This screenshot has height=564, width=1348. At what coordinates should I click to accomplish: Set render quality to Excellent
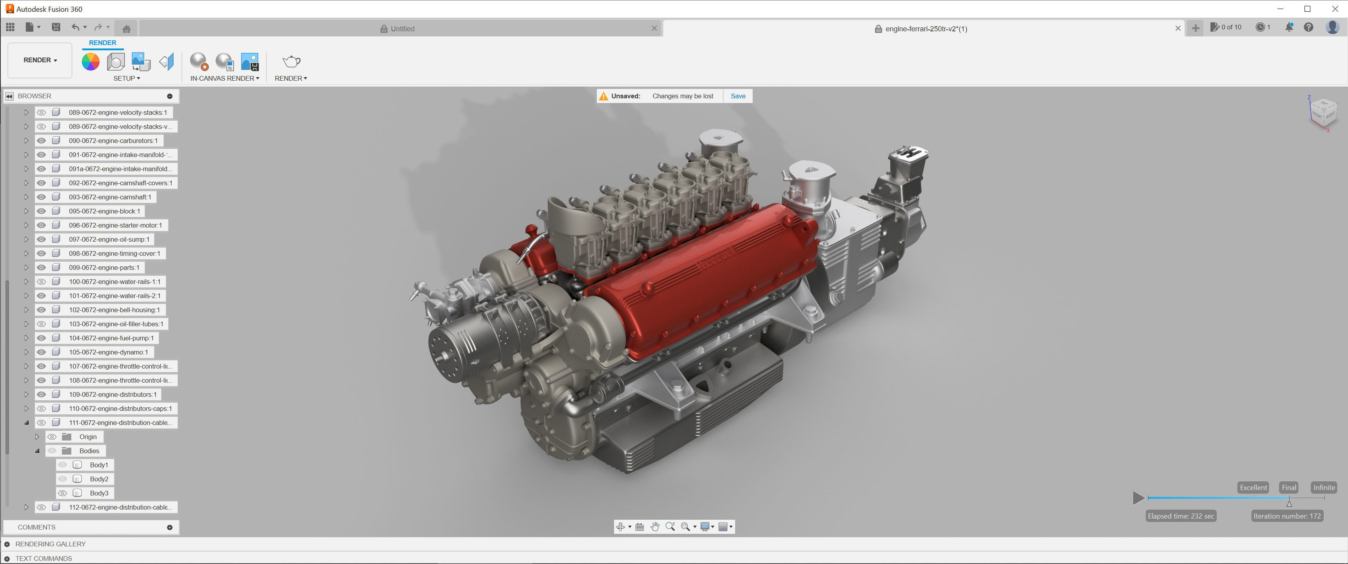pos(1253,488)
